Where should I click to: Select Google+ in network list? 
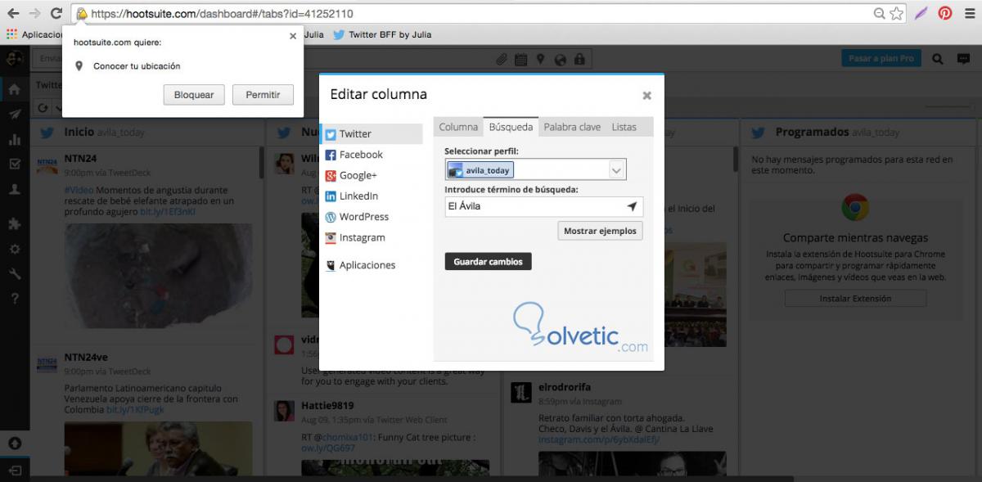(x=372, y=175)
